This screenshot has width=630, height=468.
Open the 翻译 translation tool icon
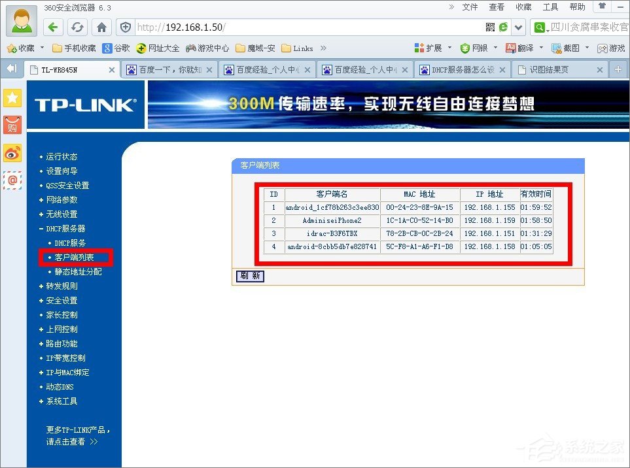511,48
